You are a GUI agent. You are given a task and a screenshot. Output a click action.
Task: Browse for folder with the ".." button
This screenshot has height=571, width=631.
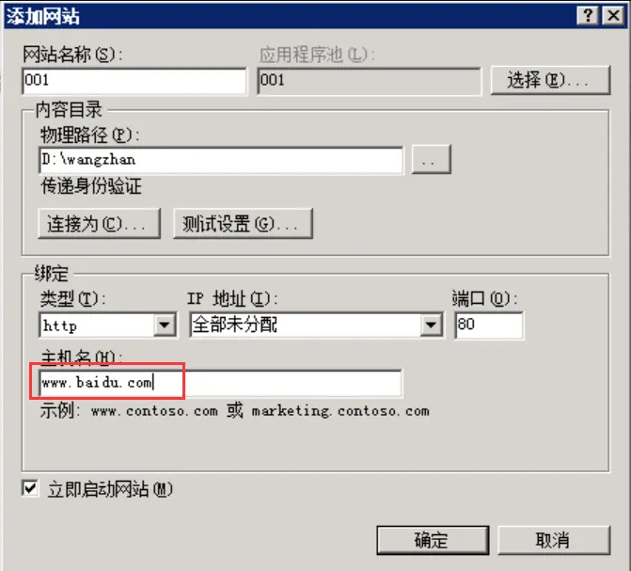432,160
